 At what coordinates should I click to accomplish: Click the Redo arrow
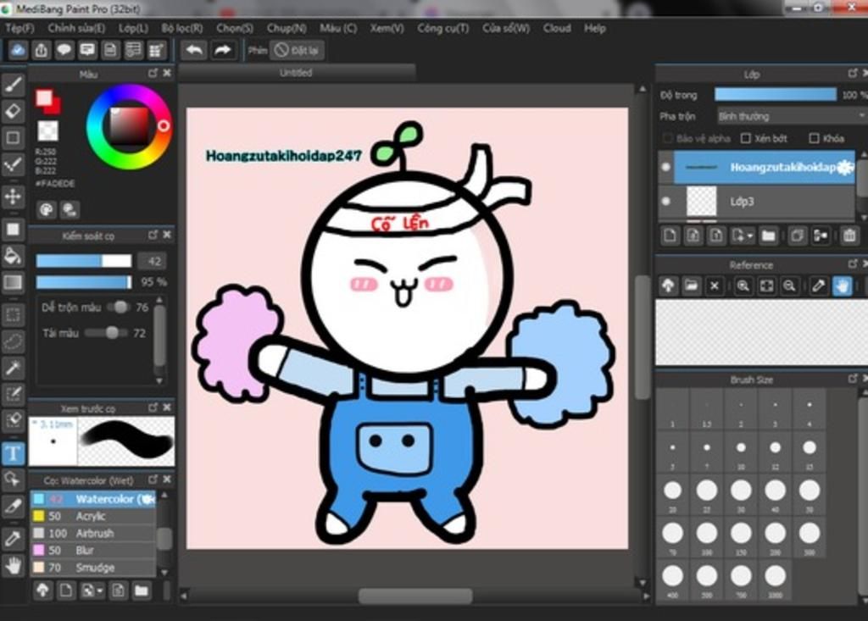223,50
